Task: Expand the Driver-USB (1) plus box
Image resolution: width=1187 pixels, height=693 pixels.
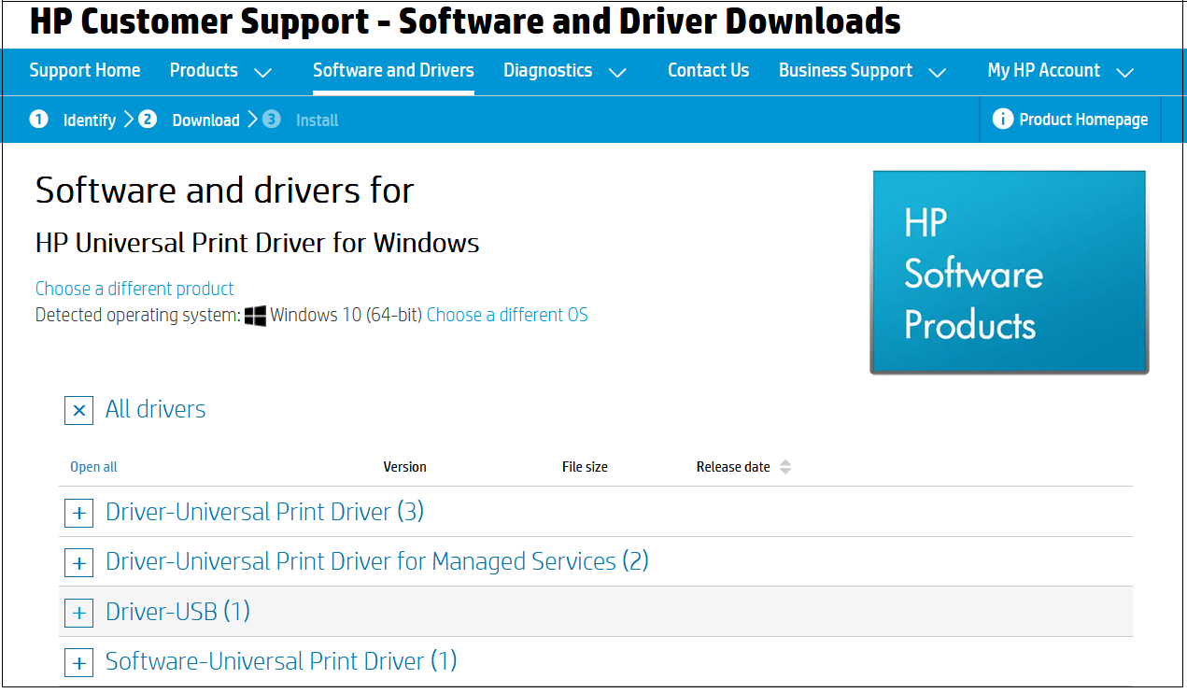Action: [x=78, y=613]
